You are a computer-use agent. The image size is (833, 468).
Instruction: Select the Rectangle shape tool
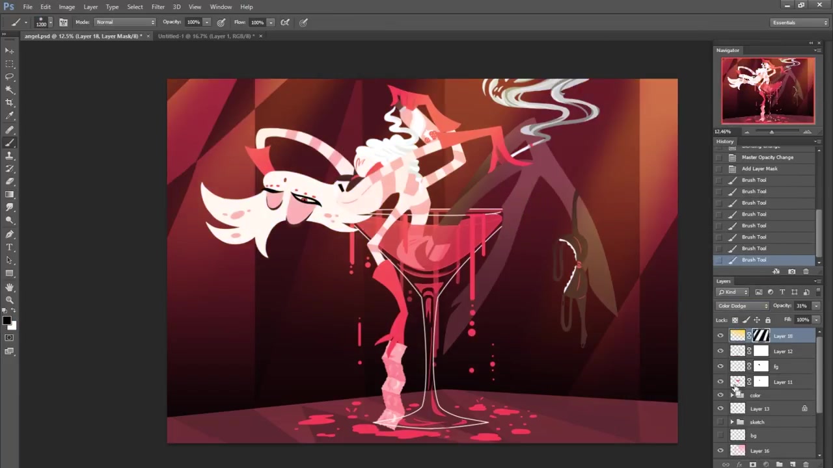click(x=9, y=273)
